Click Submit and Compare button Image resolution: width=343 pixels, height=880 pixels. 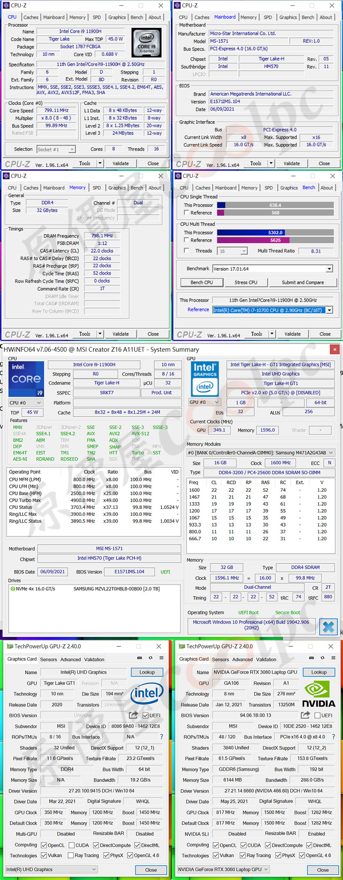[x=303, y=283]
